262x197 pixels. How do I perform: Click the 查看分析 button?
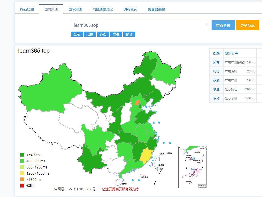(223, 25)
